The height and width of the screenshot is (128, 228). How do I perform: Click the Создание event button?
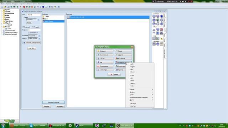(105, 51)
